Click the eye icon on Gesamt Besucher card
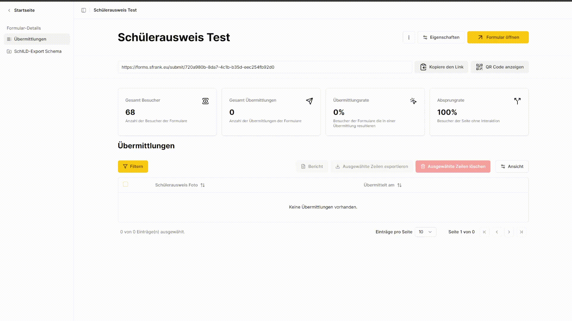Image resolution: width=572 pixels, height=321 pixels. 205,101
